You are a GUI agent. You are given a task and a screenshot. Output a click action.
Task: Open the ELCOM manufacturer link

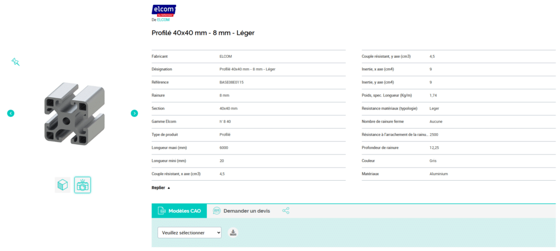coord(163,20)
